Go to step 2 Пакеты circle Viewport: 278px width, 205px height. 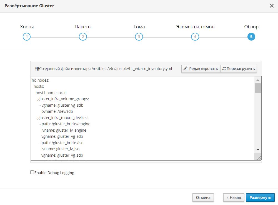pyautogui.click(x=83, y=37)
